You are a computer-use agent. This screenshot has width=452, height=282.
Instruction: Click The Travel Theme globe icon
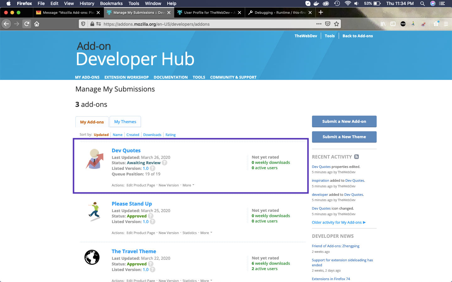pyautogui.click(x=92, y=257)
